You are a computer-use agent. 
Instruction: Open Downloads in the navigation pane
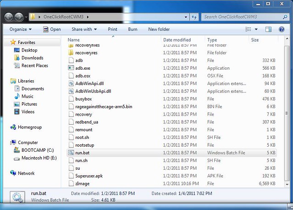click(x=33, y=58)
